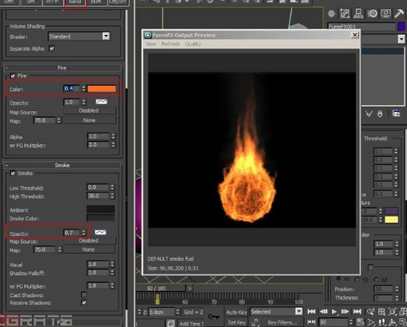
Task: Select the Orbit viewport tool
Action: tap(392, 322)
